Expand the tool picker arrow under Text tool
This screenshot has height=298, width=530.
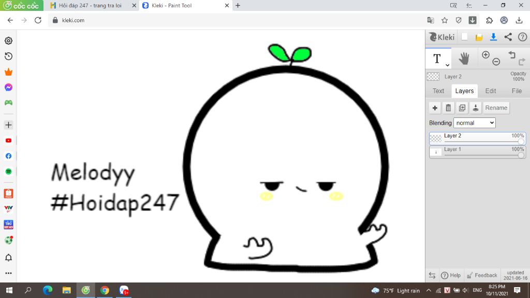[447, 65]
